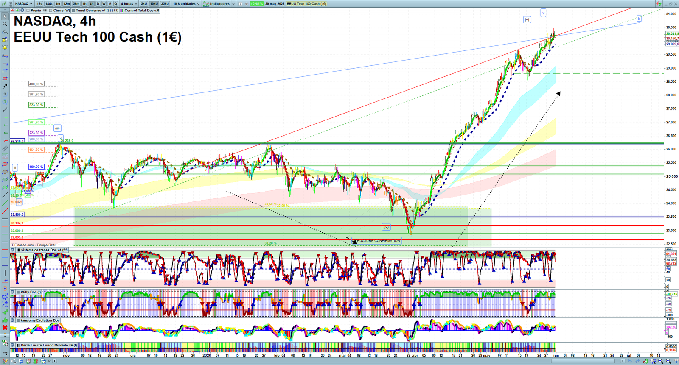Click the 26.210,0 price level label
Image resolution: width=679 pixels, height=365 pixels.
click(x=17, y=141)
